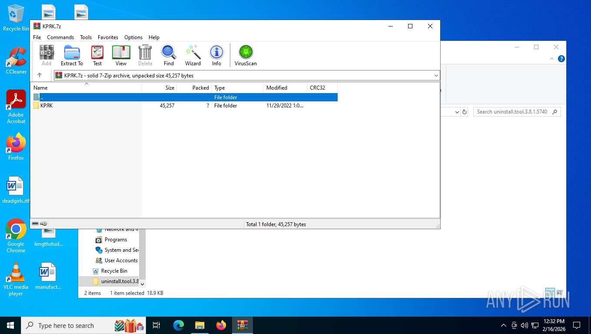The height and width of the screenshot is (334, 591).
Task: Sort by the Type column header
Action: click(x=238, y=88)
